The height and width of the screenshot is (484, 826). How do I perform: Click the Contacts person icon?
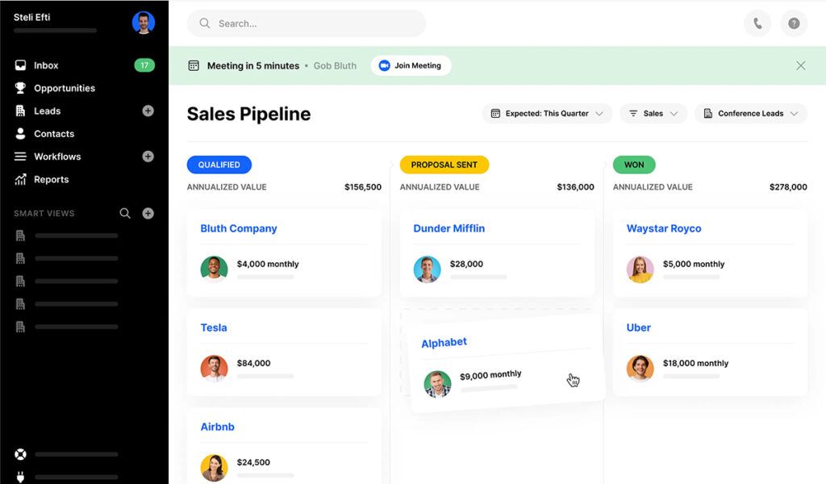(20, 134)
